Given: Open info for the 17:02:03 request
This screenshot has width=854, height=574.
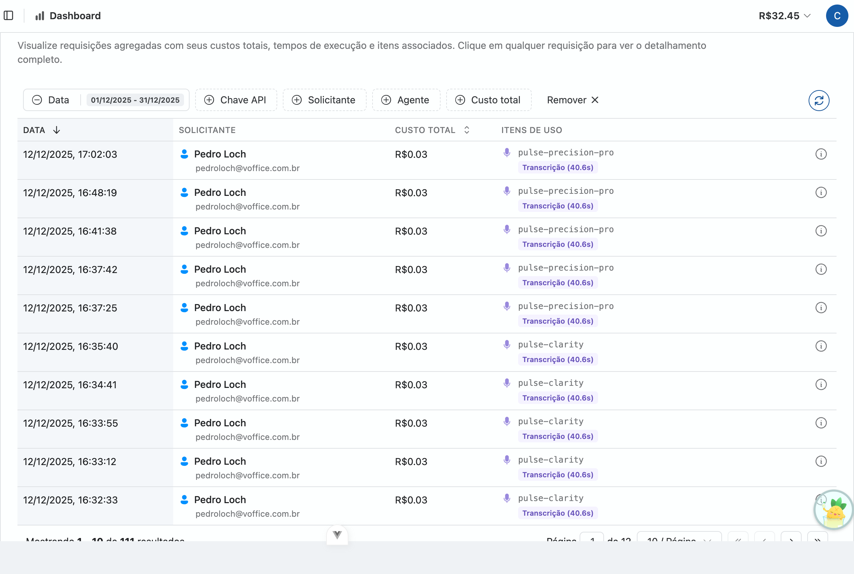Looking at the screenshot, I should pos(821,154).
